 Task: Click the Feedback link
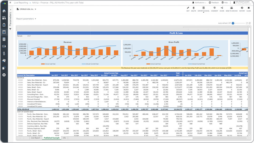213,2
